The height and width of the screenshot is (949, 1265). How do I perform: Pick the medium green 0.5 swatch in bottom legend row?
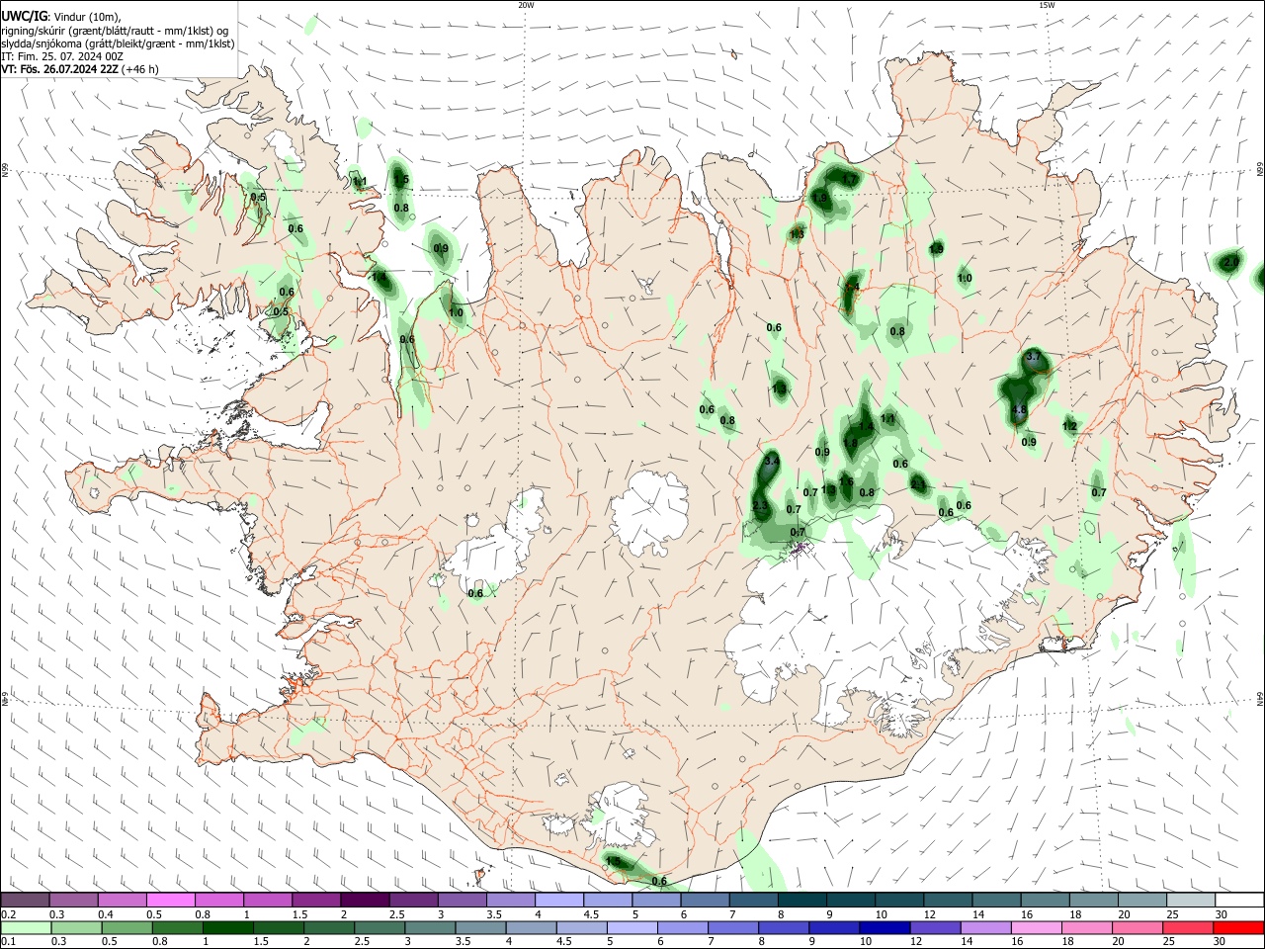[x=126, y=927]
